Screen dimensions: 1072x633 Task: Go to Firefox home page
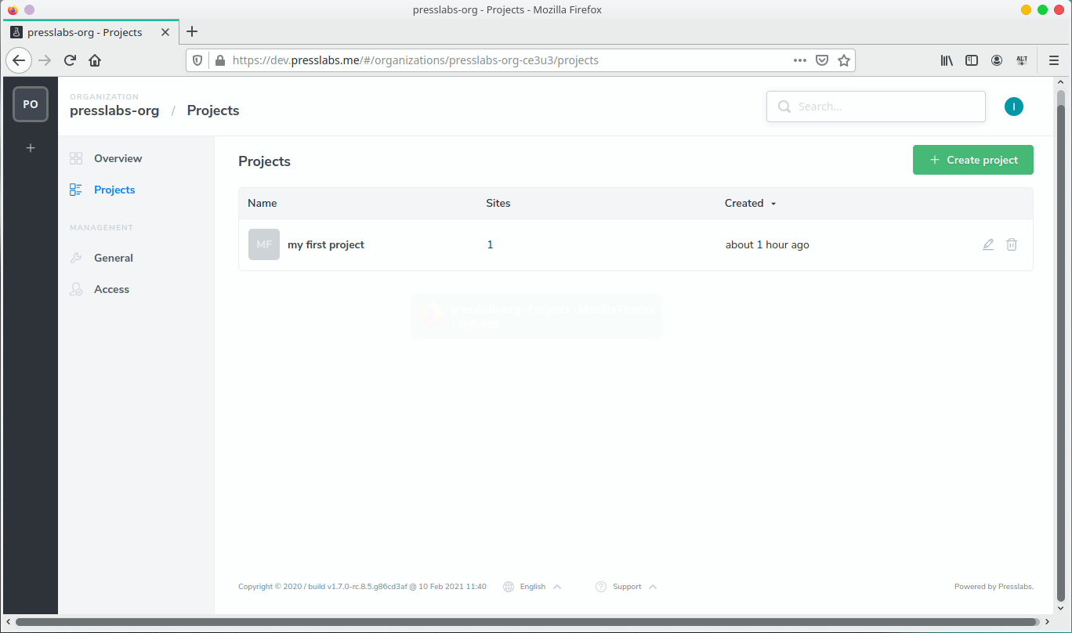coord(95,60)
